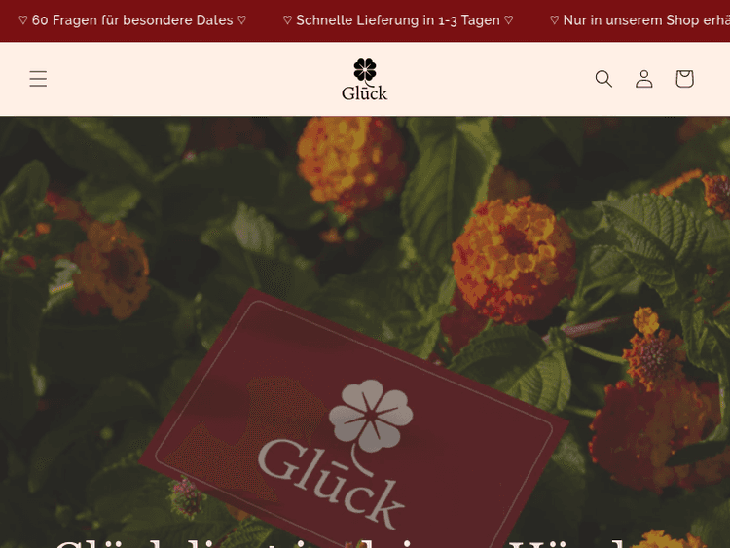Click the white clover on the red card
Image resolution: width=730 pixels, height=548 pixels.
(371, 416)
